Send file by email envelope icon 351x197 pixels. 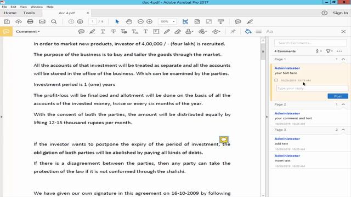tap(42, 22)
